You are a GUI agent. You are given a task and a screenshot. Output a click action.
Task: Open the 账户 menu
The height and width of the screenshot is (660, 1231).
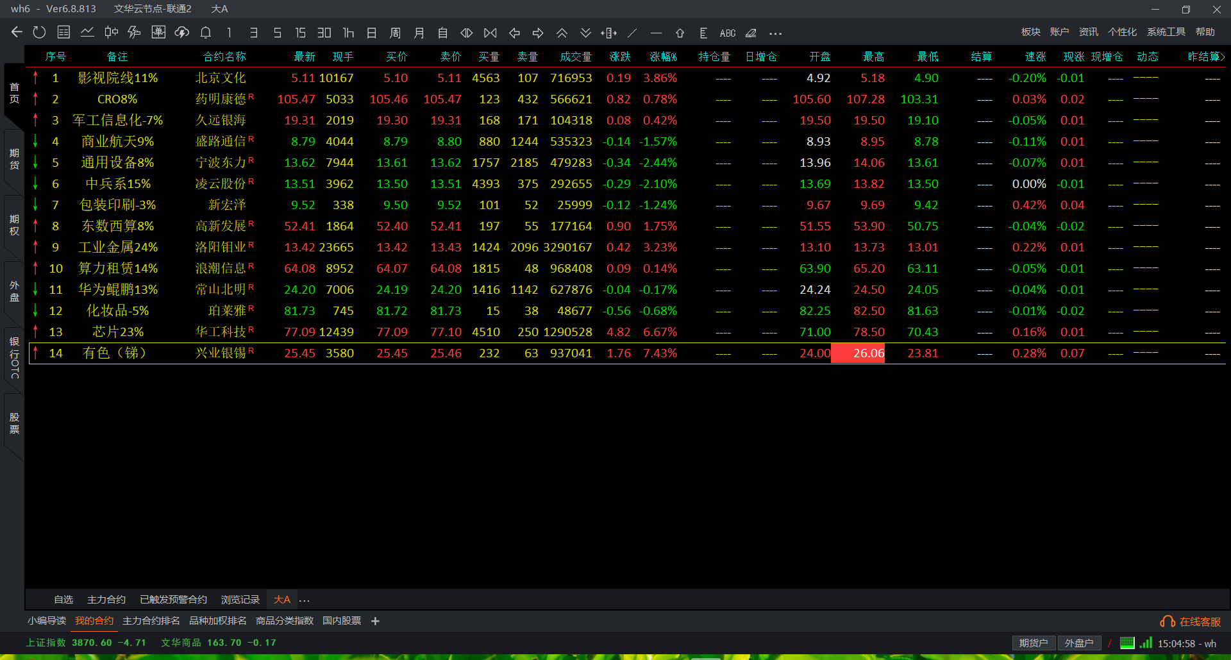click(1059, 32)
